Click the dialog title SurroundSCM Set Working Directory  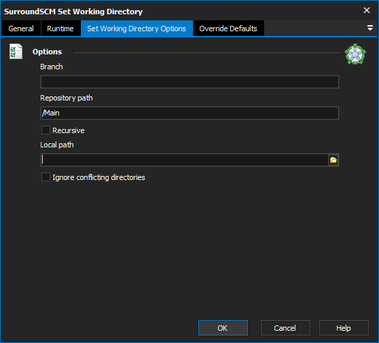tap(73, 12)
